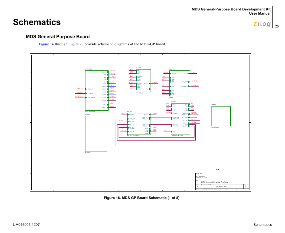This screenshot has width=285, height=233.
Task: Click caption "Figure 16. MDS-GP Board Schematic (1 of 8)"
Action: (142, 198)
